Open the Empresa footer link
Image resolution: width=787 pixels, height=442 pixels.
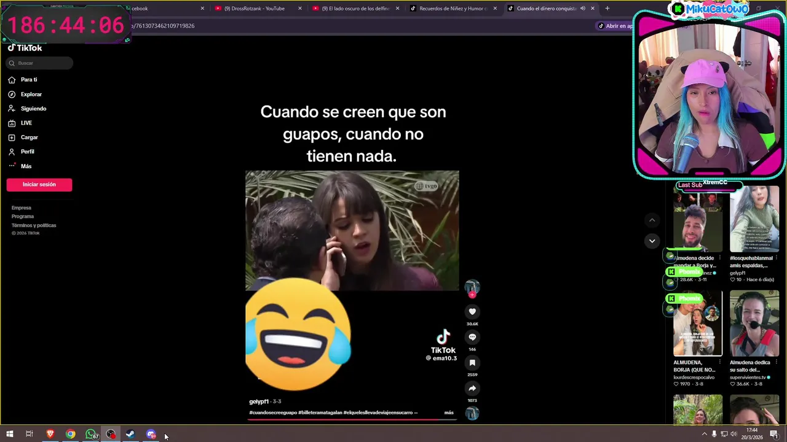click(21, 208)
